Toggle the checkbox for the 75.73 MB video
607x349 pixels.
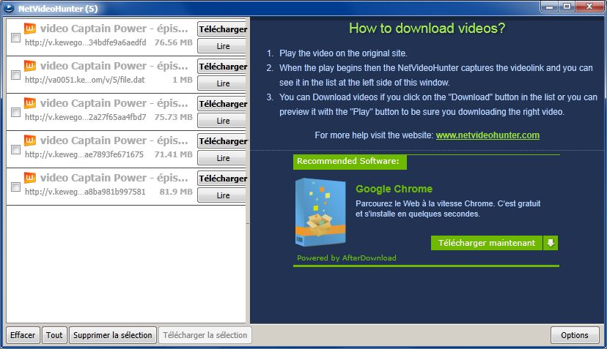[15, 113]
